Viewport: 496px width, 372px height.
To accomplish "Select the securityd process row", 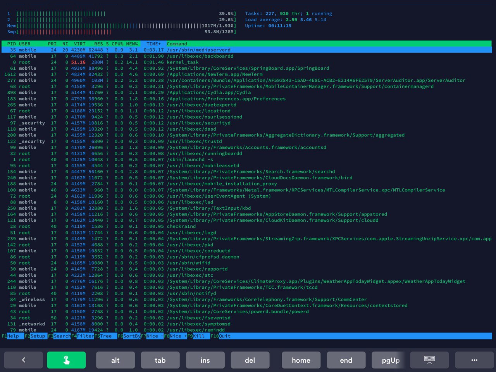I will pos(246,123).
